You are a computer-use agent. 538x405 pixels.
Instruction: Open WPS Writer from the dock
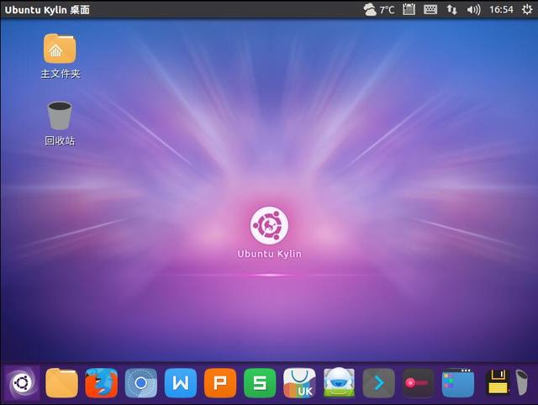[x=181, y=384]
